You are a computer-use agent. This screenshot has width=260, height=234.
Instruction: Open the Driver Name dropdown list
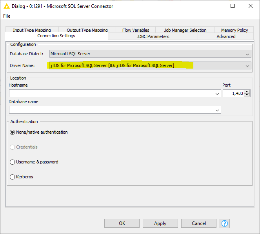pyautogui.click(x=247, y=66)
